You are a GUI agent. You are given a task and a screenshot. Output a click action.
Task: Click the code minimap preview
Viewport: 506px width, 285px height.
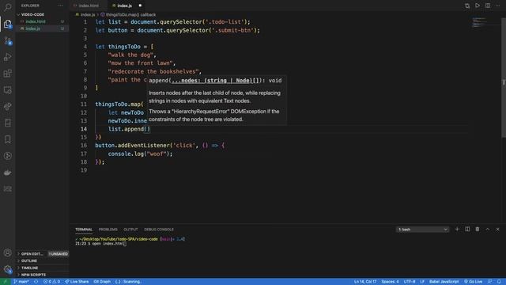click(x=479, y=22)
